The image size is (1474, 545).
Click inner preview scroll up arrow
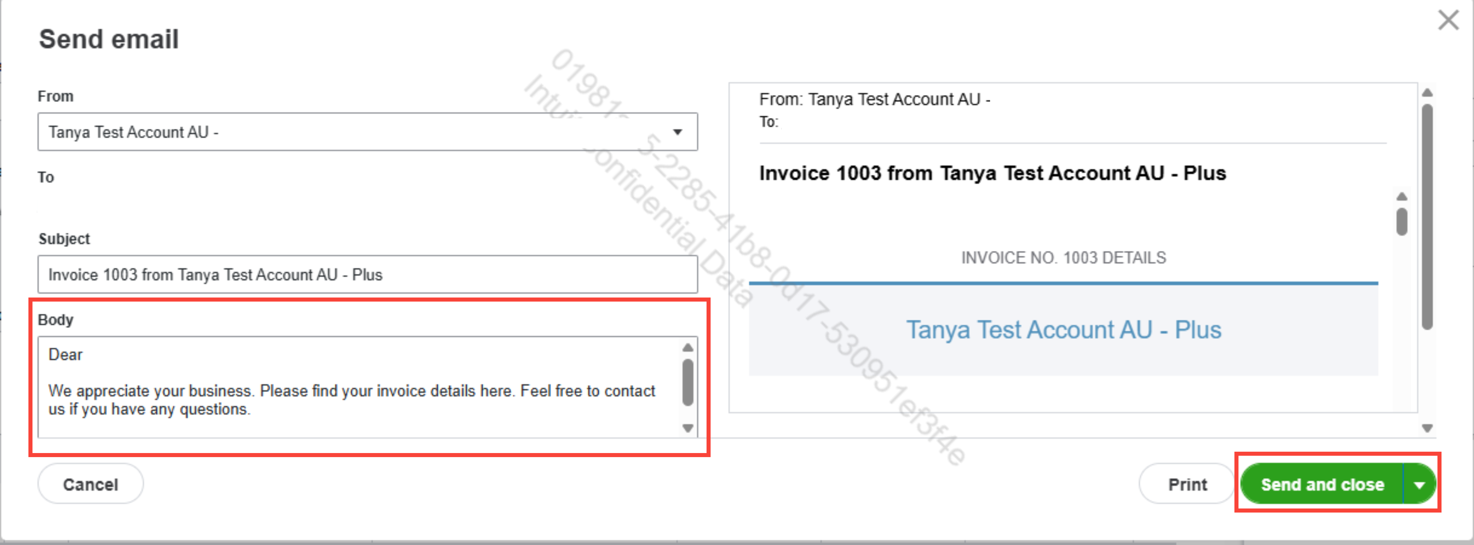point(1401,197)
